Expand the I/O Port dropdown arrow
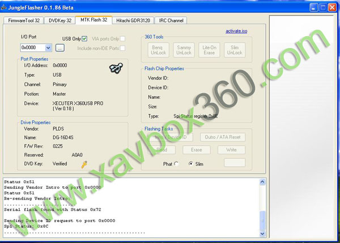Image resolution: width=340 pixels, height=243 pixels. coord(48,48)
